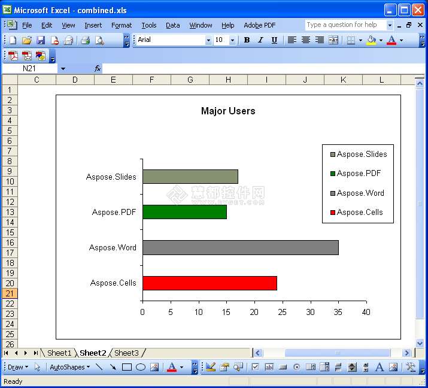Select the Oval drawing tool

(x=141, y=367)
